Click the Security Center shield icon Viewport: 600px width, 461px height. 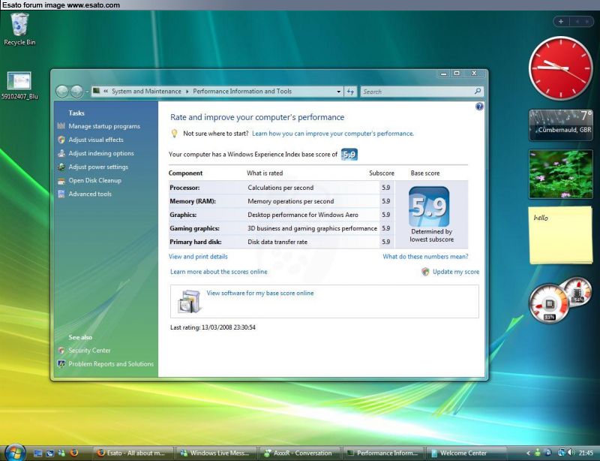pos(61,350)
